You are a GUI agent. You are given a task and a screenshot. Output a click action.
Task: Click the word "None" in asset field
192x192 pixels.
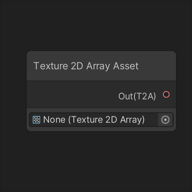pos(54,120)
